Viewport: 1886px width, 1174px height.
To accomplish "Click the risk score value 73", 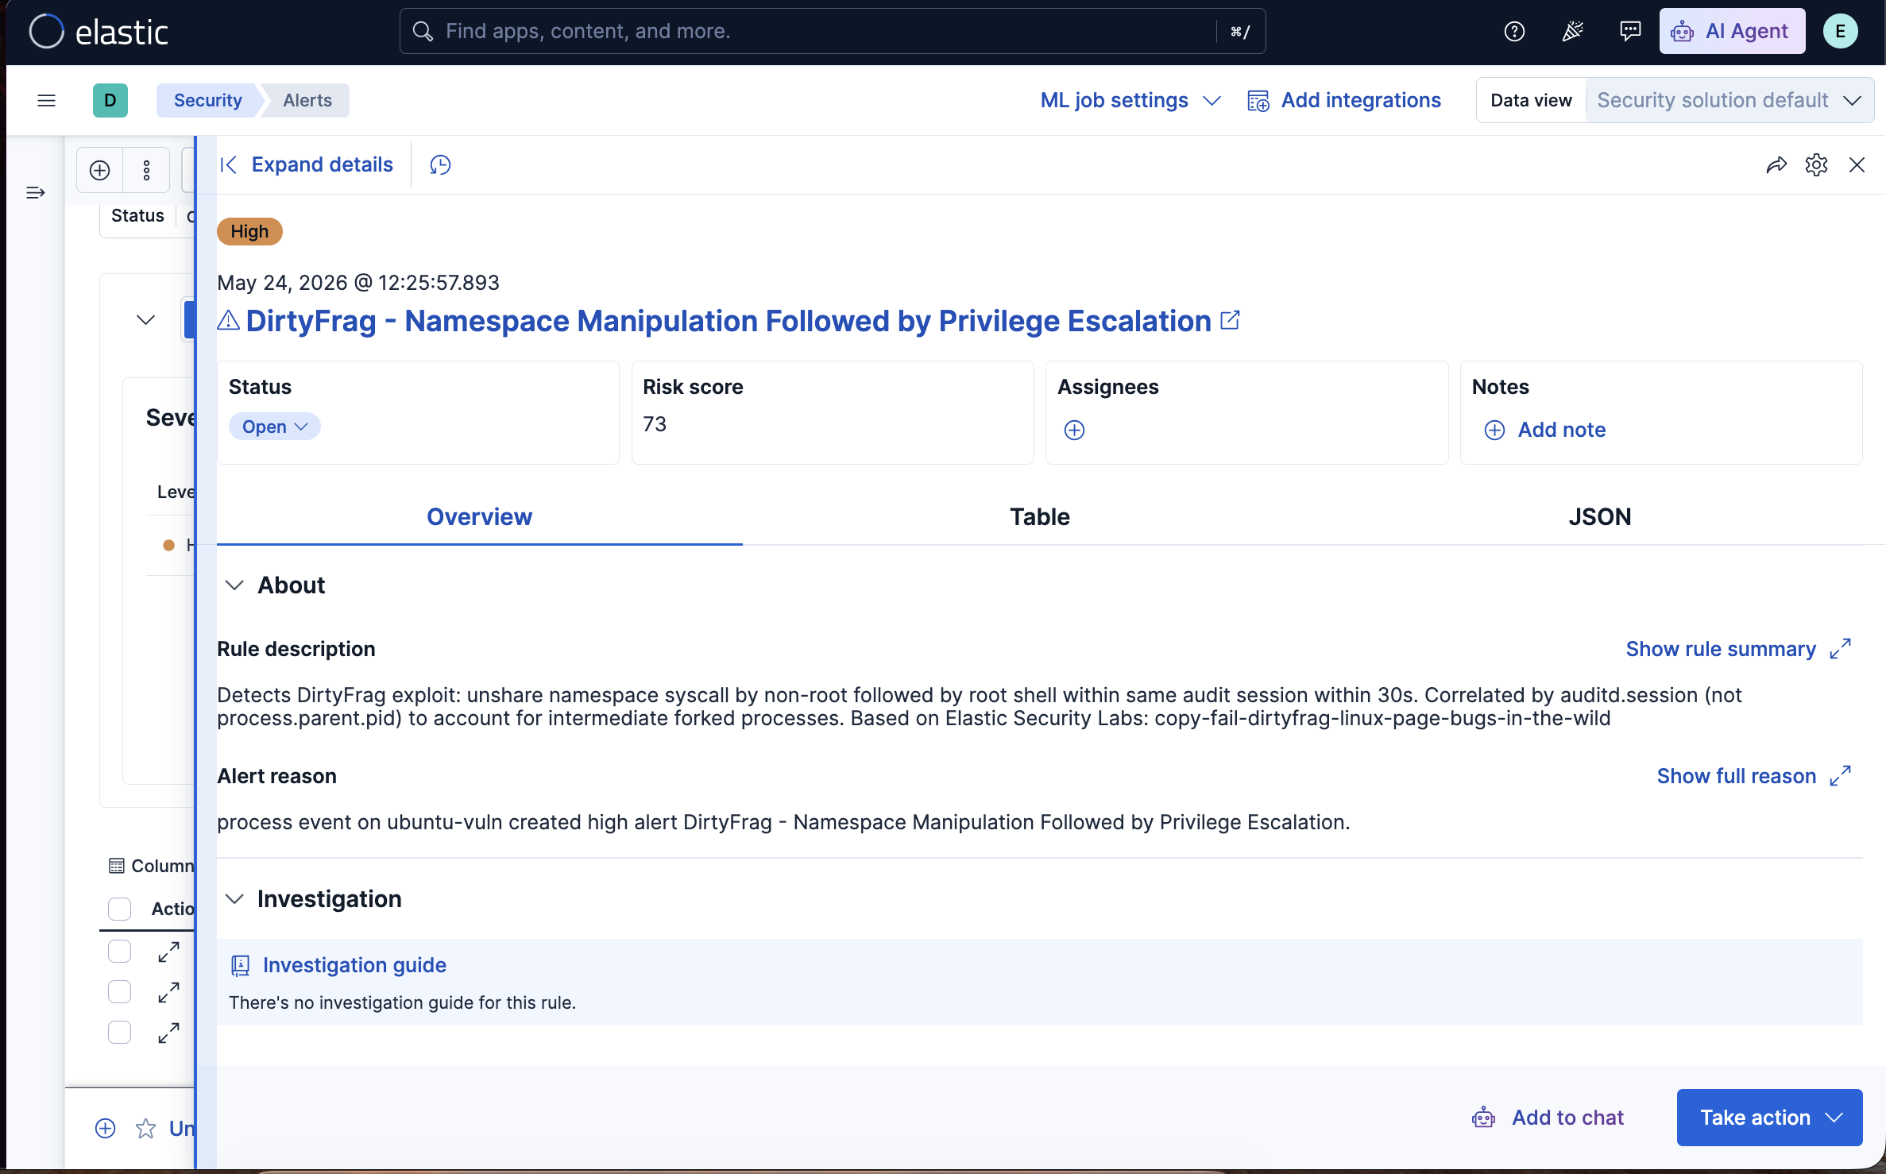I will point(655,424).
